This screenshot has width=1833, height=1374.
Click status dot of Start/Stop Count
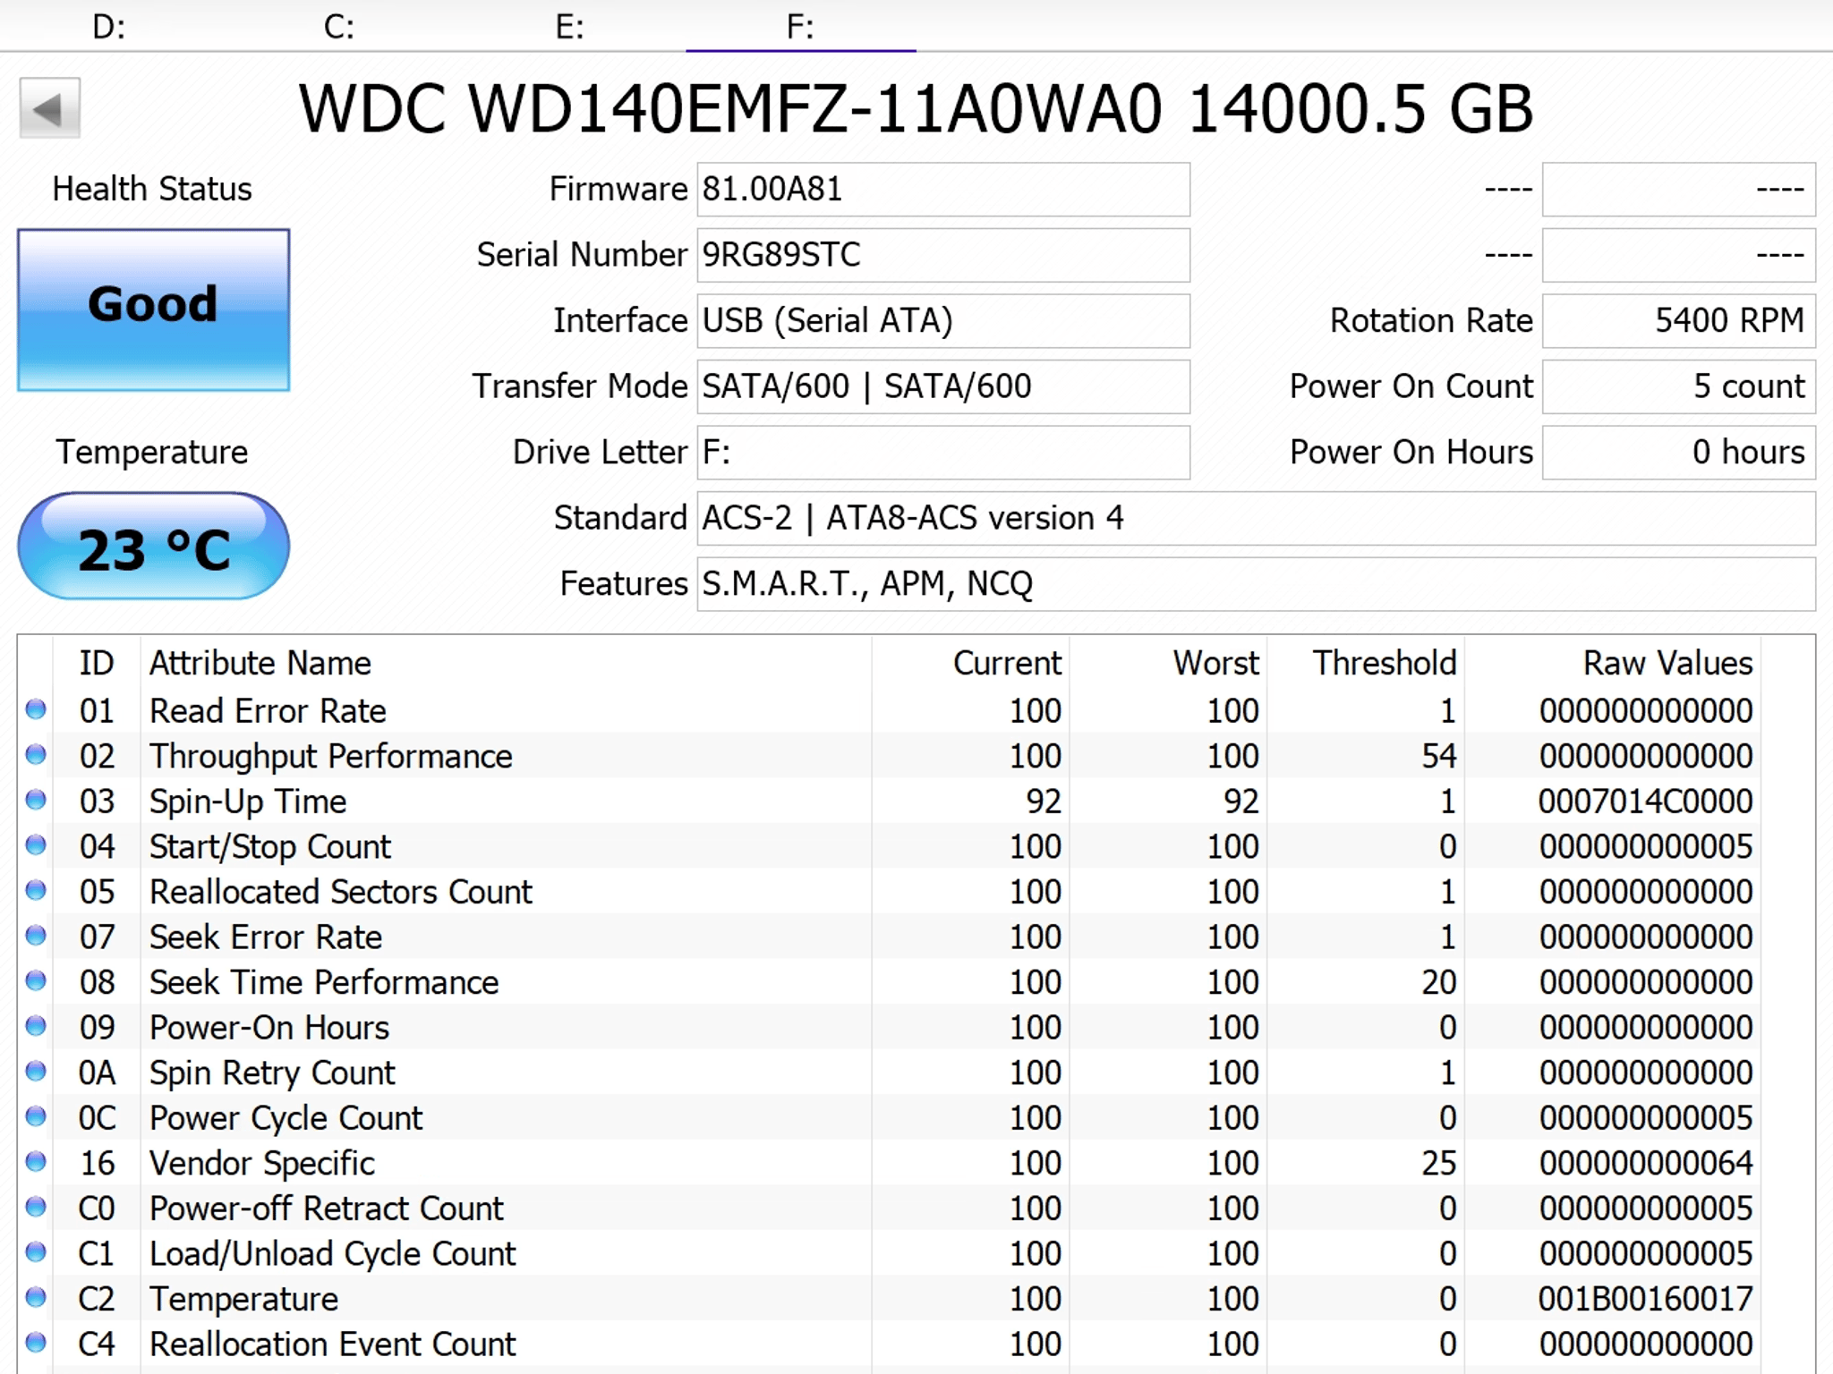(x=36, y=845)
